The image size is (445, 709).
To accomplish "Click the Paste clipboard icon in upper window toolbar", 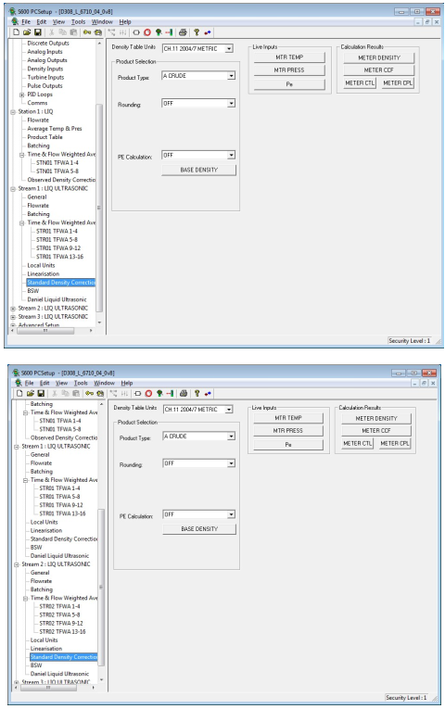I will (x=74, y=32).
